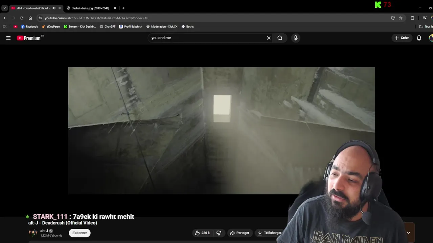
Task: Reload the current page
Action: tap(22, 18)
